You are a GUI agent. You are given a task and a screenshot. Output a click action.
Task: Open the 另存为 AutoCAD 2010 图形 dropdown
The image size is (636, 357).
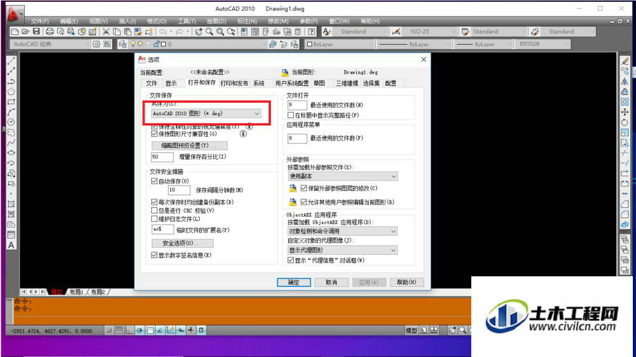pyautogui.click(x=206, y=114)
